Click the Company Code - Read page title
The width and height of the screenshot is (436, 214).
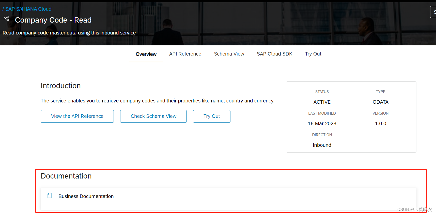coord(53,20)
